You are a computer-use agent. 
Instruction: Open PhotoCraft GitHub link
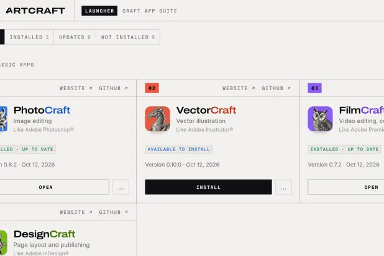click(113, 88)
